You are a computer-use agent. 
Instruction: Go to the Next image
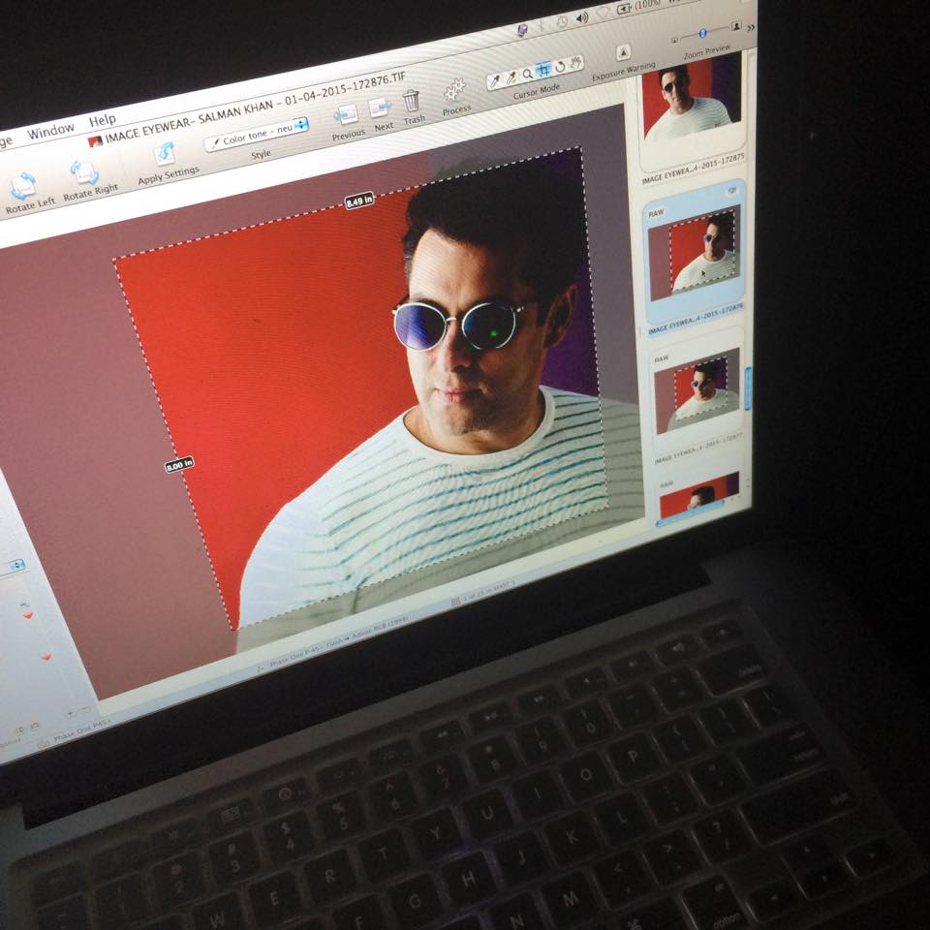(x=380, y=108)
